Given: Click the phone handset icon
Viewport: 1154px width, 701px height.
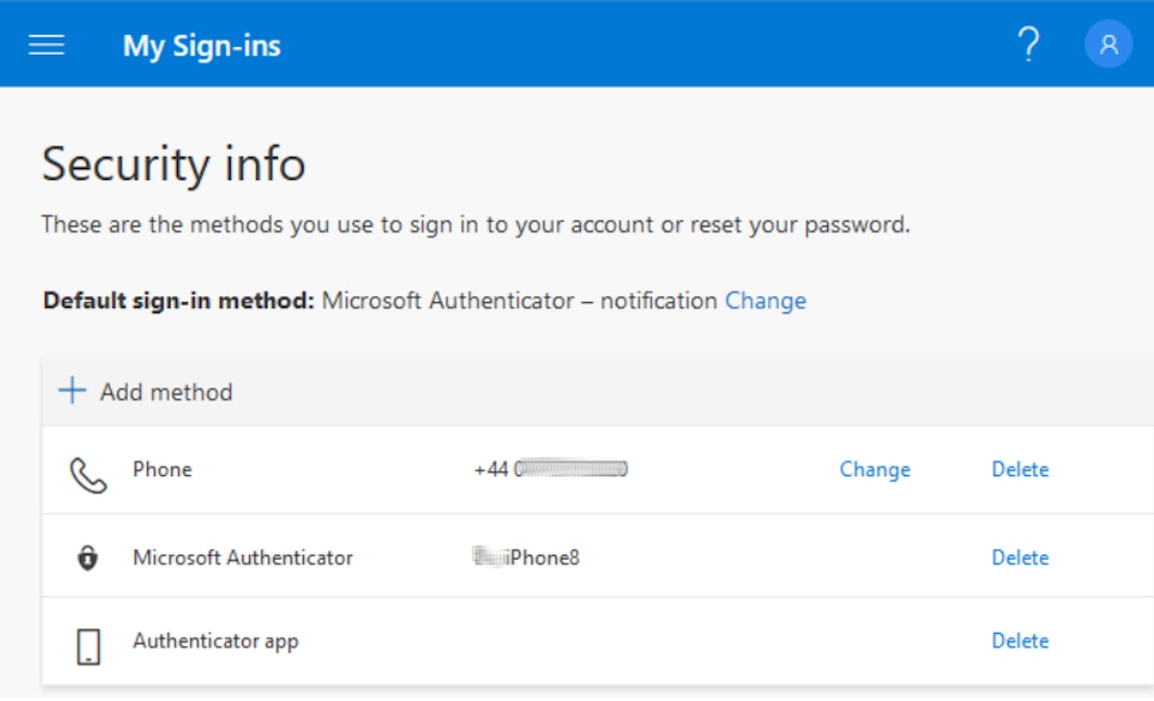Looking at the screenshot, I should click(x=88, y=475).
